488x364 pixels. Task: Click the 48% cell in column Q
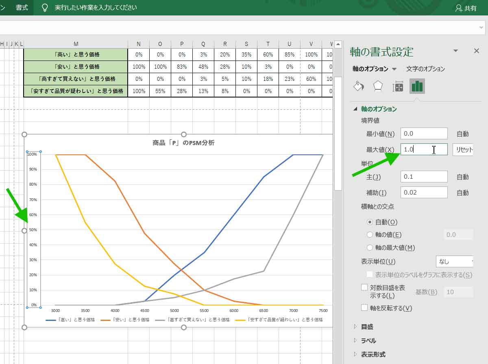tap(203, 67)
